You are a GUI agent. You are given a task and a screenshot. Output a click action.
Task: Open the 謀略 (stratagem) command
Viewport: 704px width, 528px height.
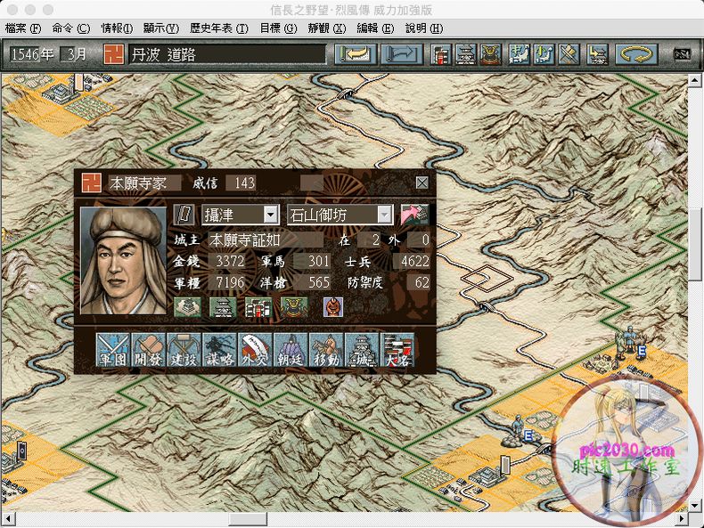[219, 350]
